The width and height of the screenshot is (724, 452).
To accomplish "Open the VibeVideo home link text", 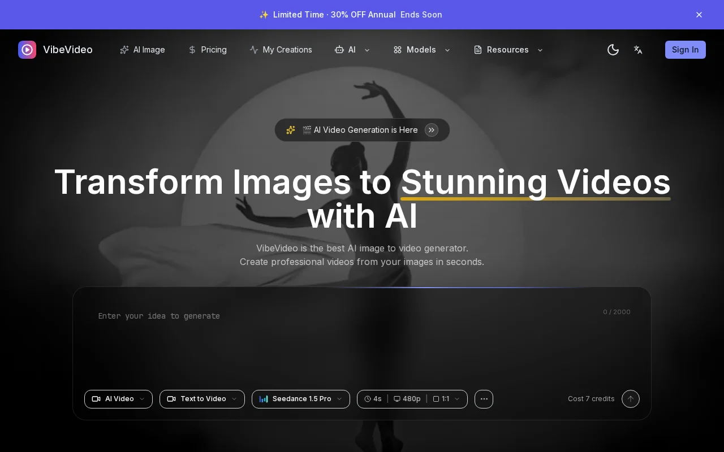I will tap(68, 50).
